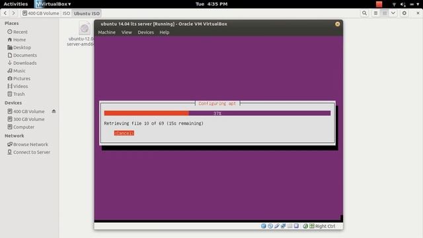Open Connect to Server in sidebar

(x=28, y=152)
